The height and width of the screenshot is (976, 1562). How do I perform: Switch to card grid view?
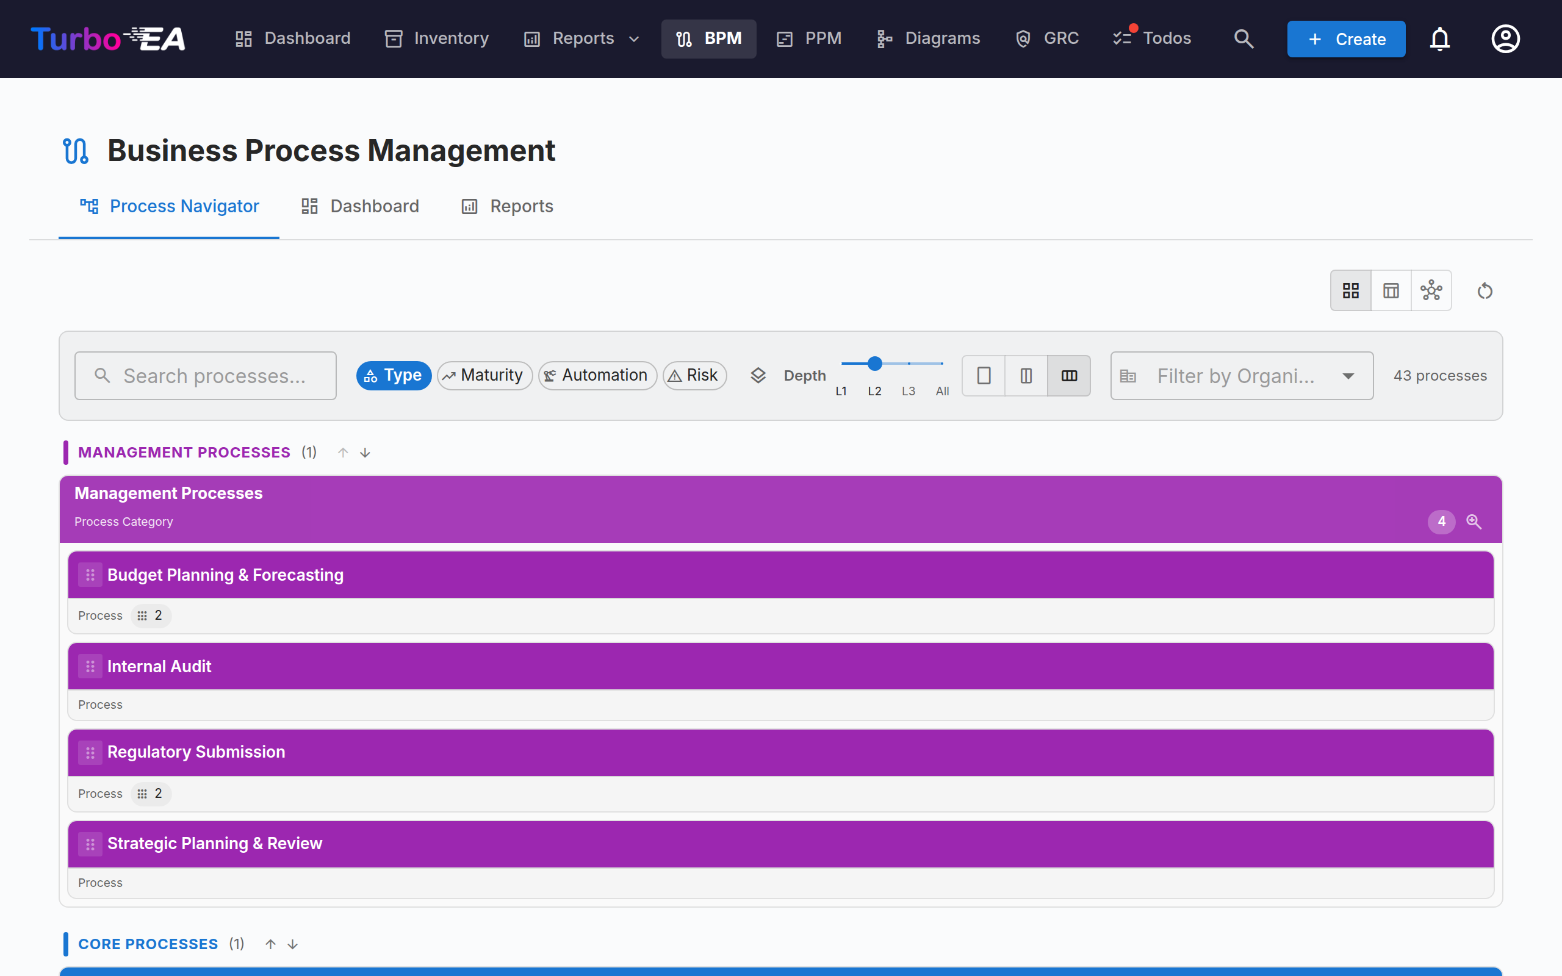coord(1350,290)
